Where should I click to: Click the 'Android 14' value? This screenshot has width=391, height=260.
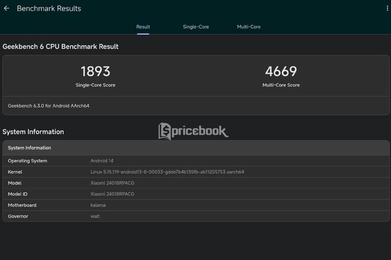point(102,161)
